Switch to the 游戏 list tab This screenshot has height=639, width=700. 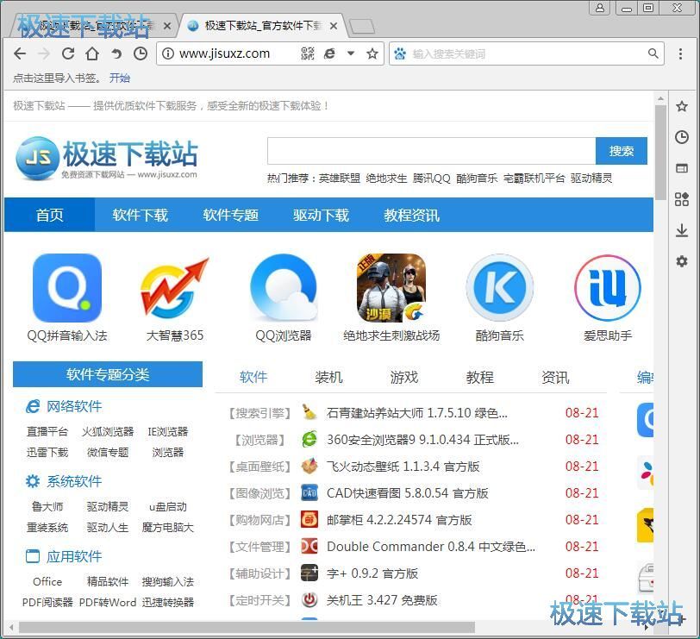tap(404, 378)
